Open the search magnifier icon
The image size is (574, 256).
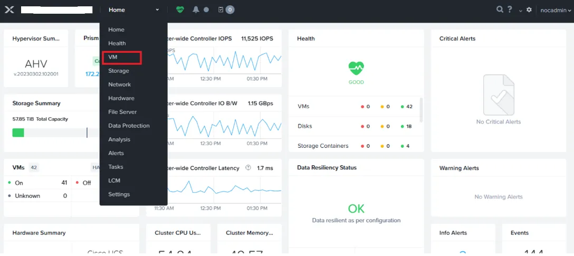coord(500,10)
